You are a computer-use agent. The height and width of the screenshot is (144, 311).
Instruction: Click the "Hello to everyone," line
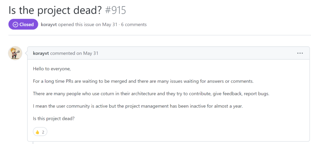point(52,69)
